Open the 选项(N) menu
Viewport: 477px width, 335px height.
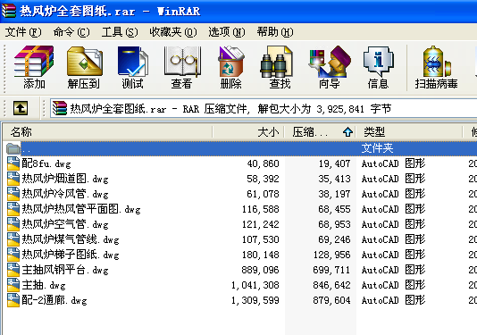point(227,32)
